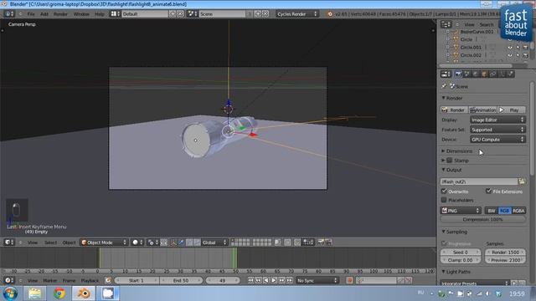Open Google Chrome from the taskbar
The height and width of the screenshot is (301, 536).
click(x=59, y=293)
